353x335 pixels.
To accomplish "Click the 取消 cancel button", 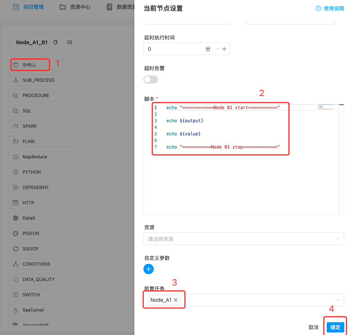I will coord(313,327).
